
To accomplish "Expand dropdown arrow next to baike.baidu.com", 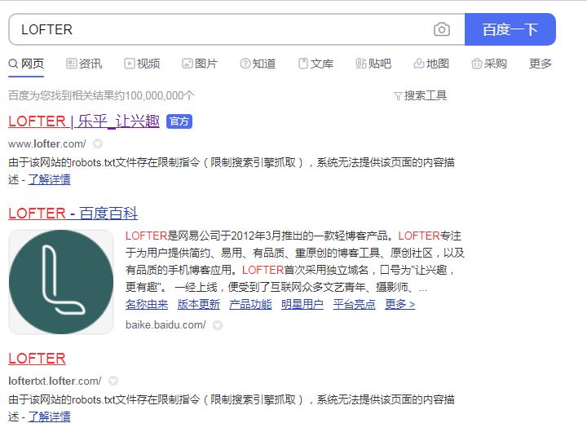I will [x=218, y=325].
